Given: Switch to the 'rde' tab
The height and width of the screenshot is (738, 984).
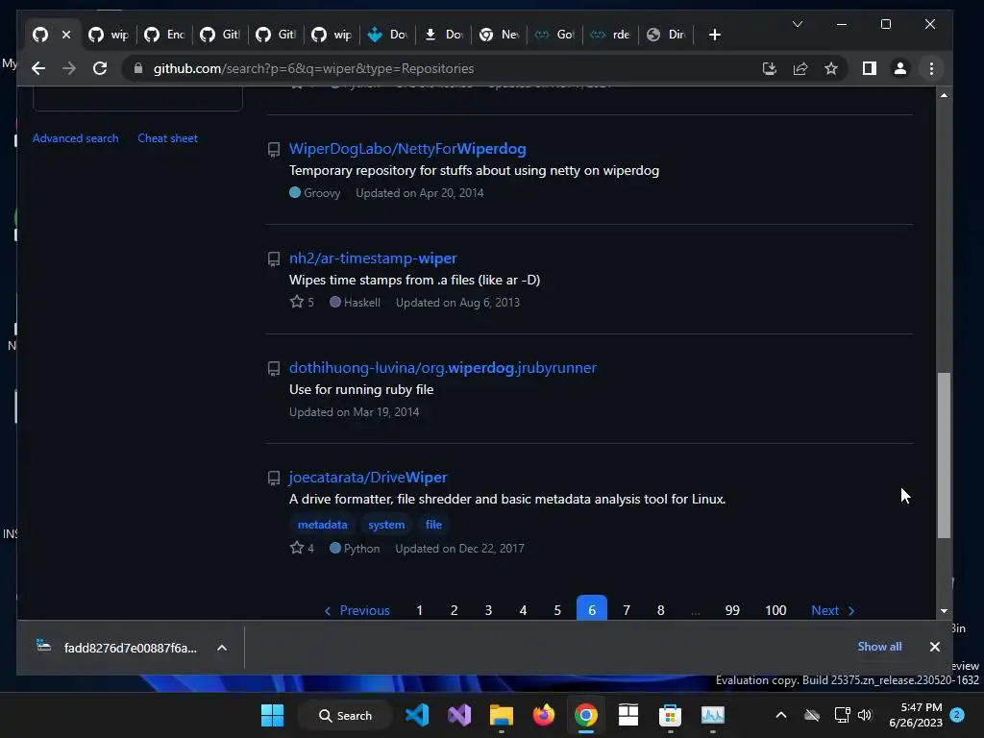Looking at the screenshot, I should (611, 35).
